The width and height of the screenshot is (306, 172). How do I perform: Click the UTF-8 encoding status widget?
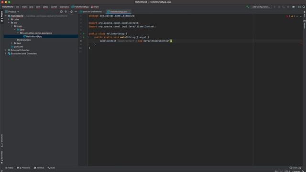(x=287, y=171)
